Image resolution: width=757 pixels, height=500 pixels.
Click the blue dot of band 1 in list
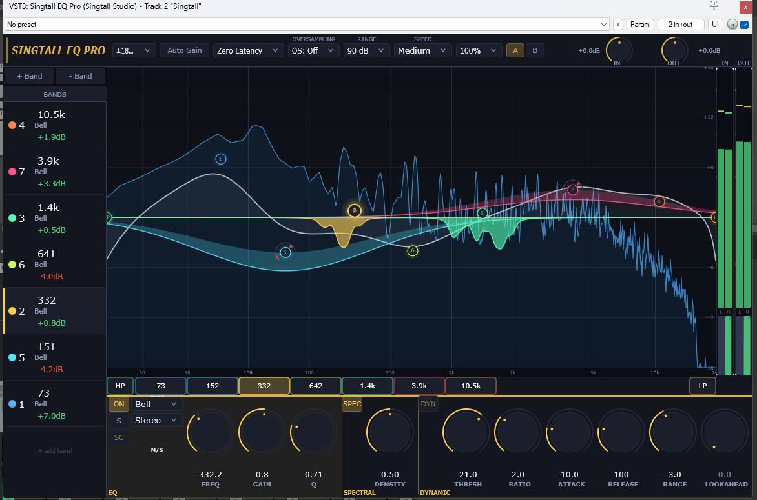12,404
